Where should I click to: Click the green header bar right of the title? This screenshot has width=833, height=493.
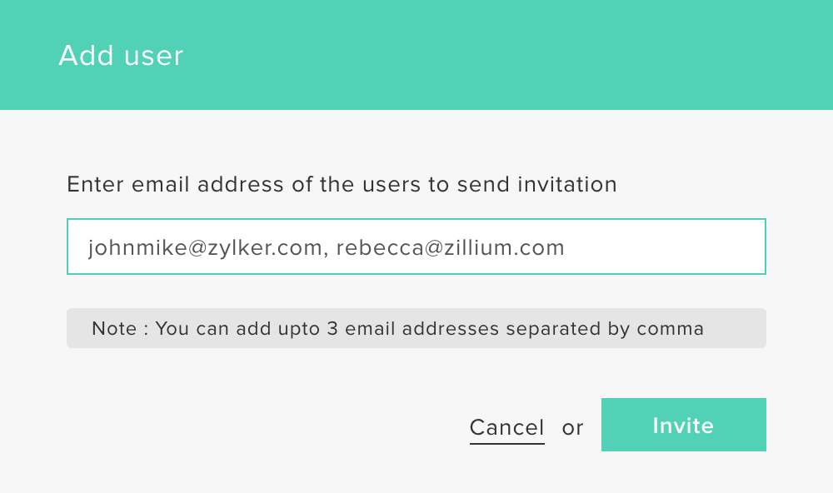[x=505, y=55]
